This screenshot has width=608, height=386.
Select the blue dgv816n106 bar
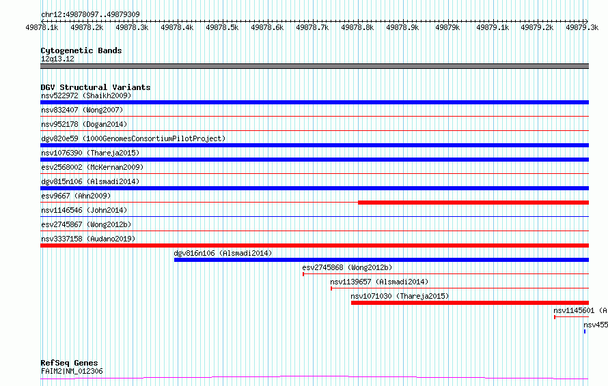[382, 260]
